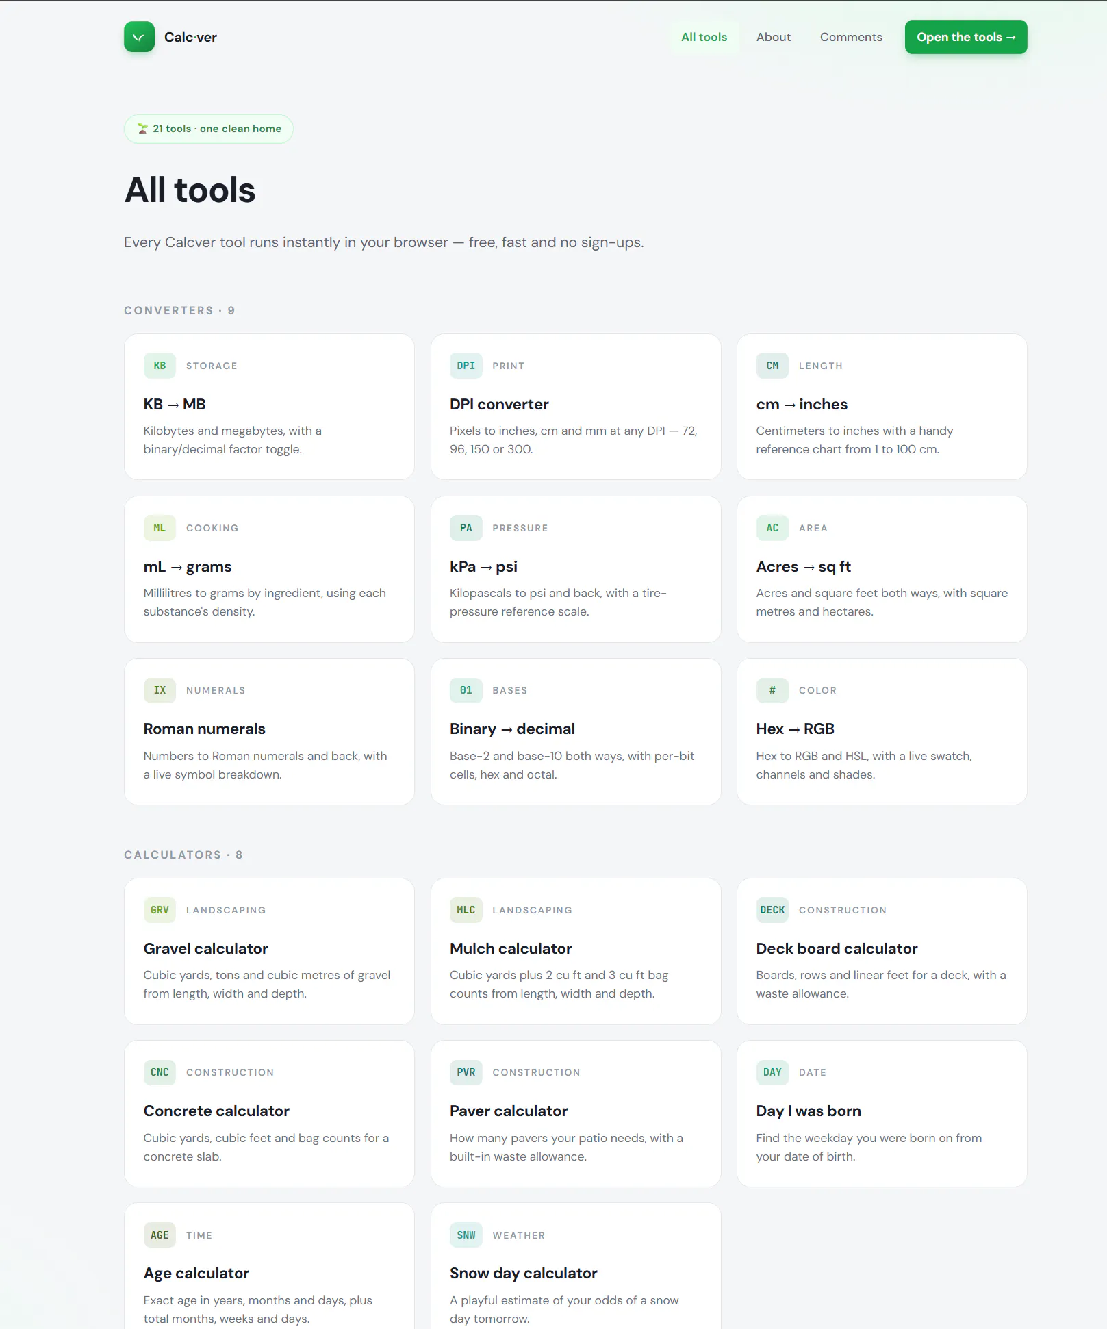
Task: Click the STORAGE category label
Action: pos(212,366)
